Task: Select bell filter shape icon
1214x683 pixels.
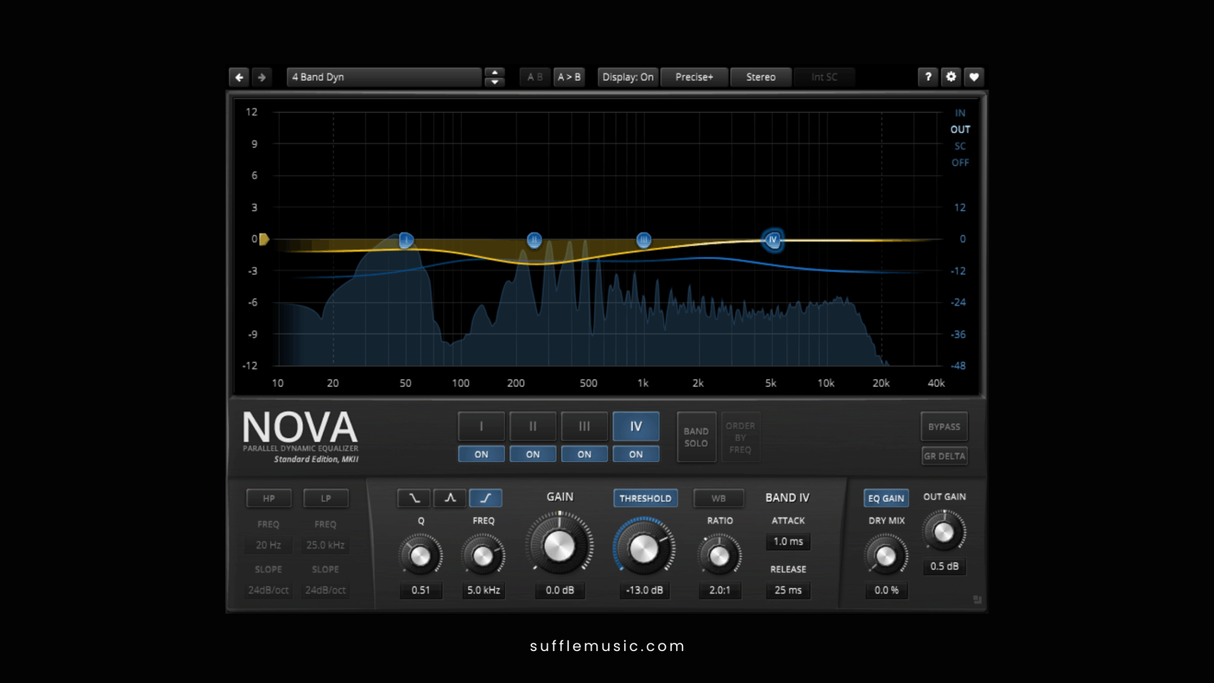Action: (x=450, y=498)
